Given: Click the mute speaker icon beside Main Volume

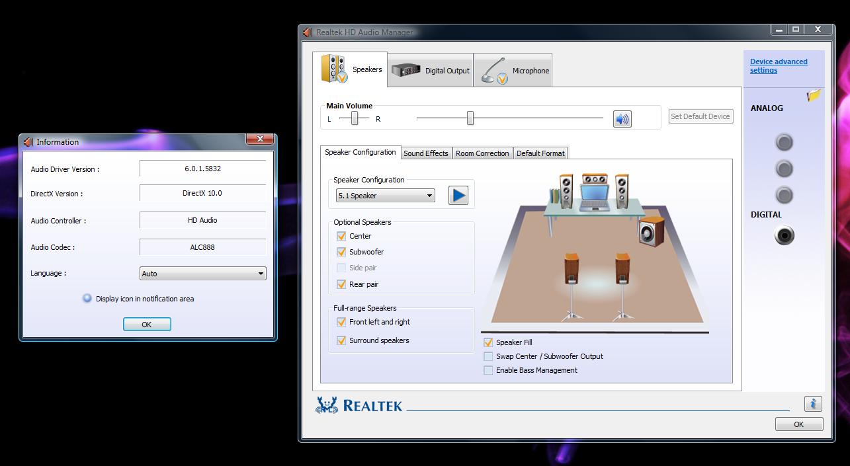Looking at the screenshot, I should 622,119.
